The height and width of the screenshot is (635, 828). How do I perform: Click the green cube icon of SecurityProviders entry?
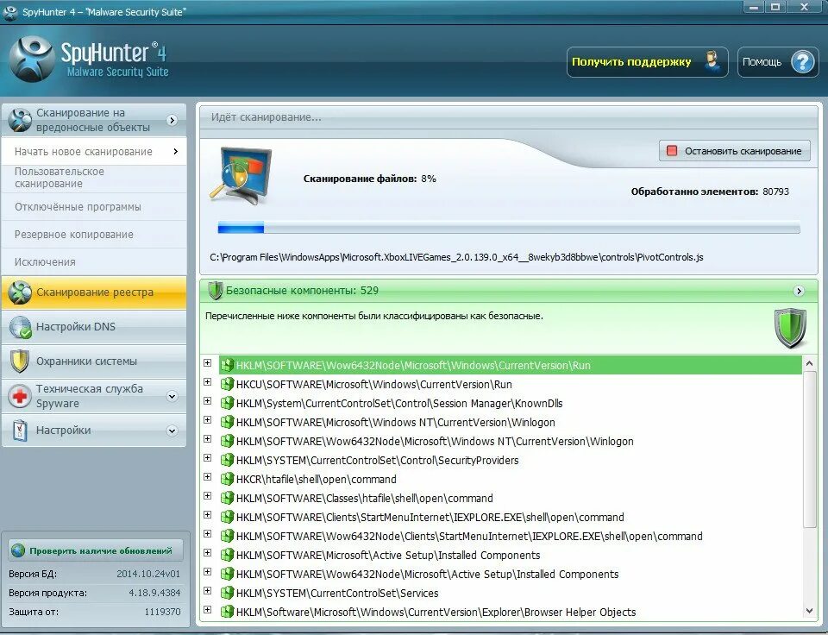pyautogui.click(x=227, y=460)
